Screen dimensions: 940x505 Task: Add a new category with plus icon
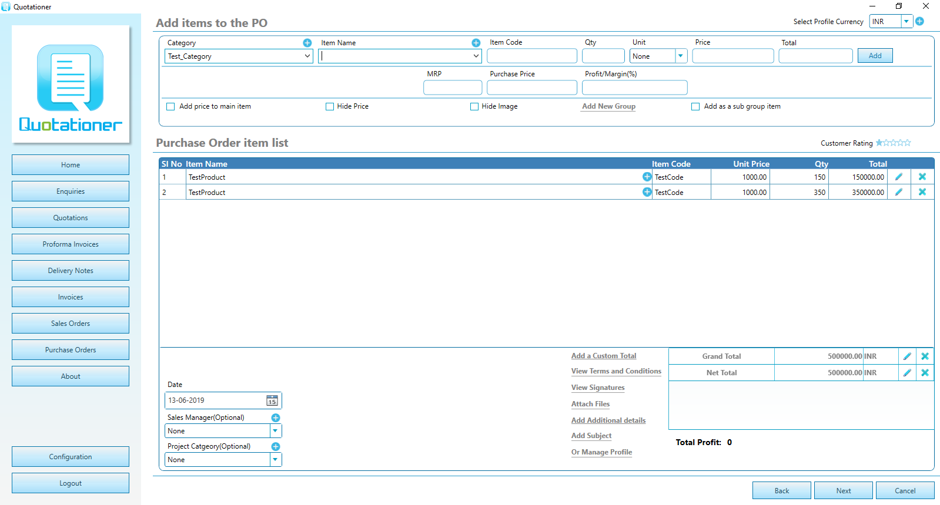(307, 43)
